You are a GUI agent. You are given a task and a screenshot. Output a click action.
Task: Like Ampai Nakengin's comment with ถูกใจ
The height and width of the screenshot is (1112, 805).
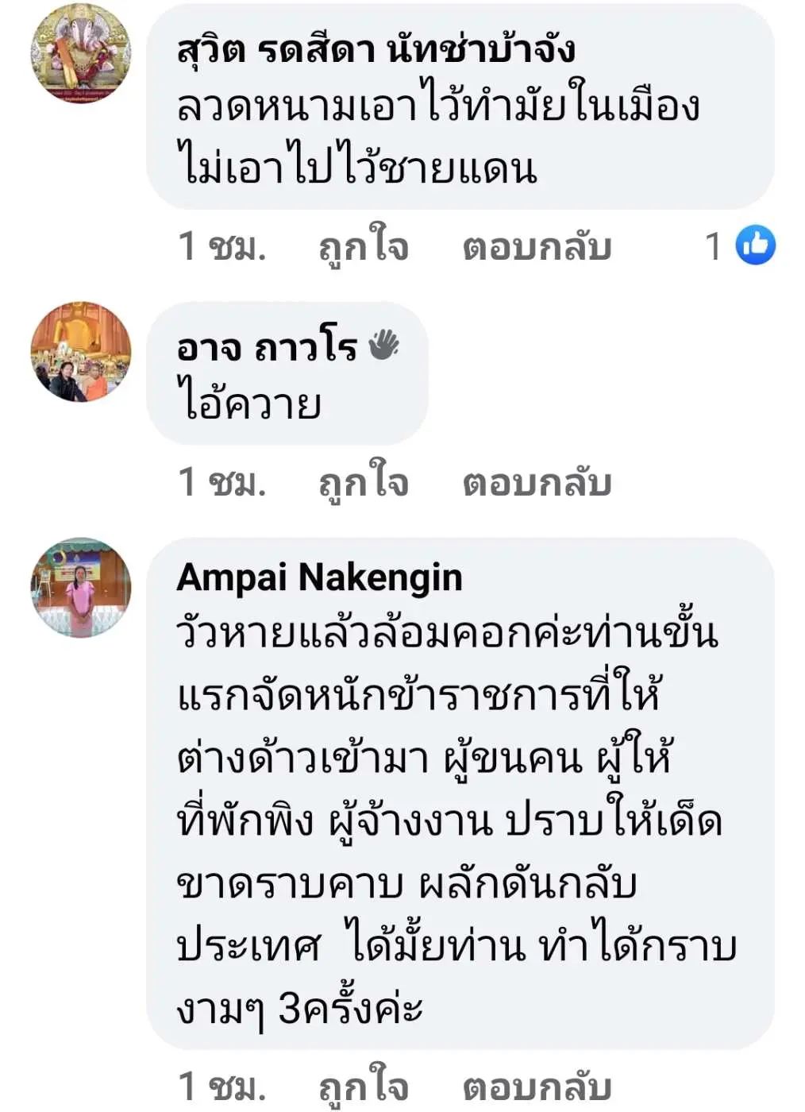[364, 1086]
